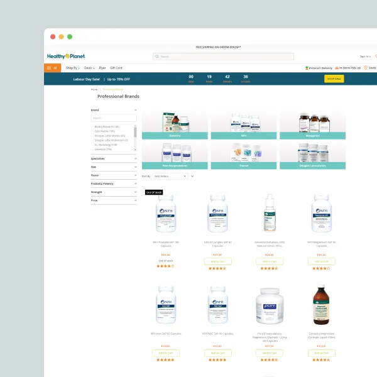
Task: Open the Sort By Best Sellers dropdown
Action: tap(170, 176)
